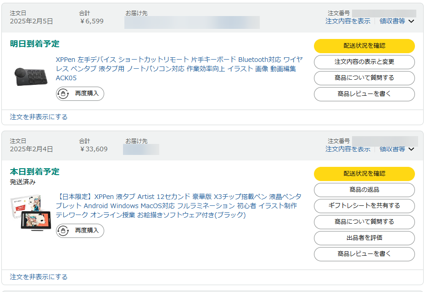Click 注文内容の表示と変更 button

[364, 62]
